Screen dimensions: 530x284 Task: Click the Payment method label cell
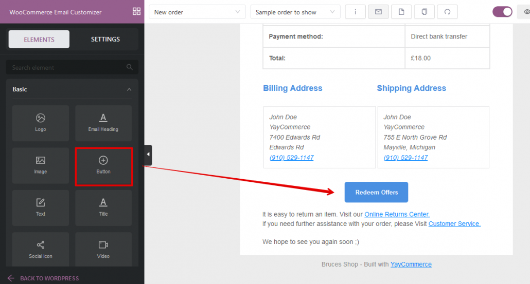(334, 36)
